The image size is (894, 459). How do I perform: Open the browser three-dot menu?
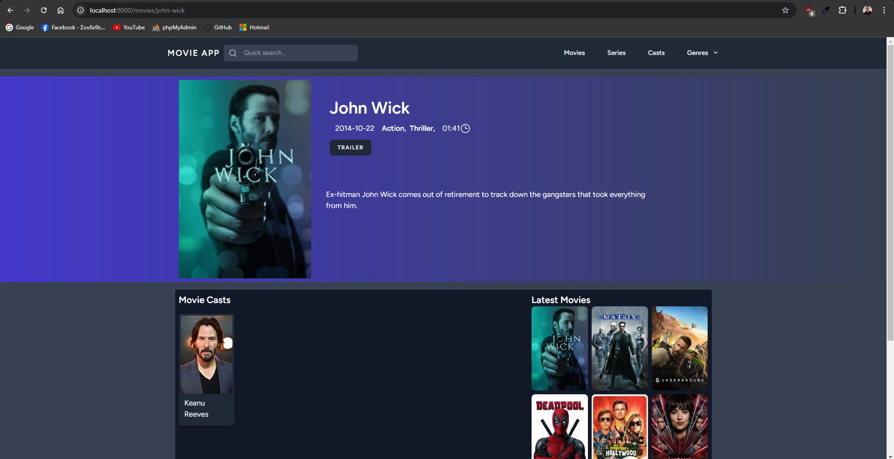[884, 10]
